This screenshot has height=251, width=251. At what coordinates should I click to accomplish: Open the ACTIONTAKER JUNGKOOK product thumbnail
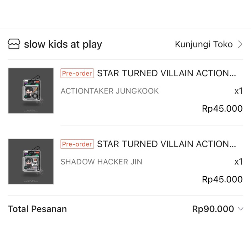click(x=31, y=91)
